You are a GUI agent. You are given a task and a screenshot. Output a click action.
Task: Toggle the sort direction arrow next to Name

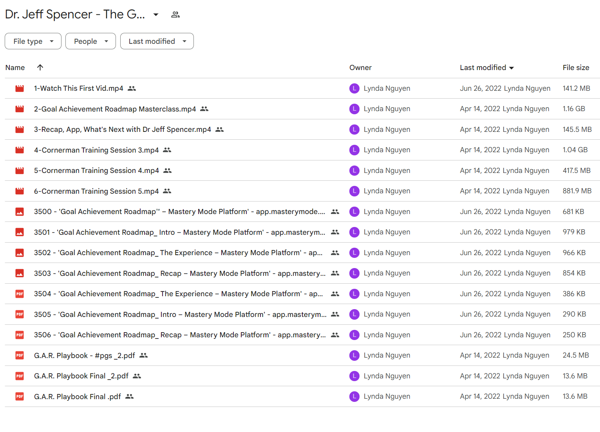click(x=40, y=67)
